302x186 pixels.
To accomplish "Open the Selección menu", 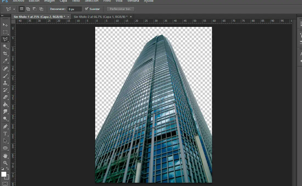I will pos(92,1).
